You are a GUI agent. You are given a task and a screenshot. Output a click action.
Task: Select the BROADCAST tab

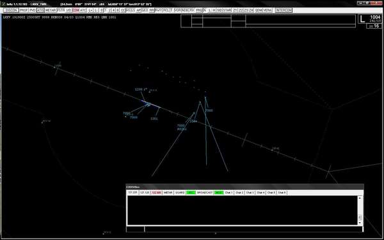pyautogui.click(x=205, y=193)
